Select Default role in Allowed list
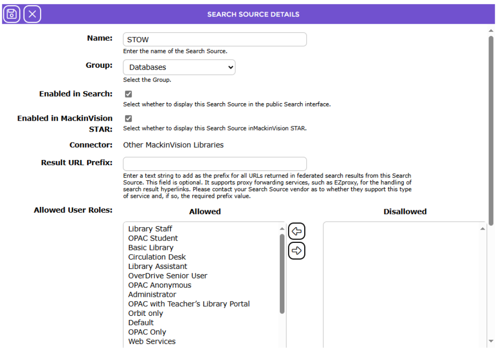 coord(141,322)
